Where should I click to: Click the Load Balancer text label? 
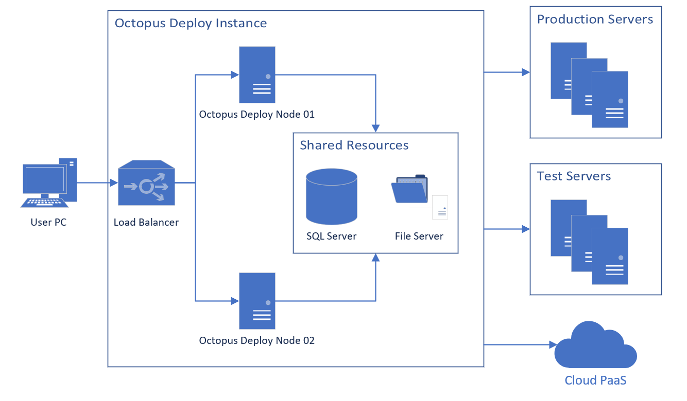146,223
